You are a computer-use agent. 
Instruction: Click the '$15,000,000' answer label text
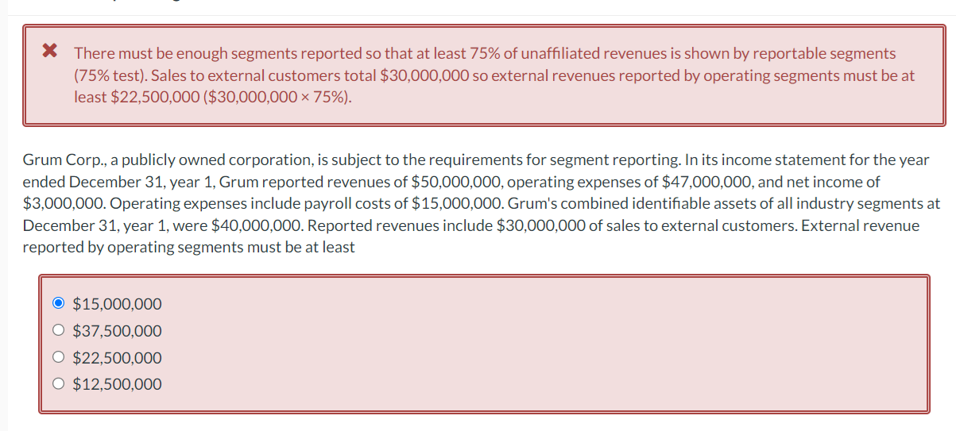point(117,304)
